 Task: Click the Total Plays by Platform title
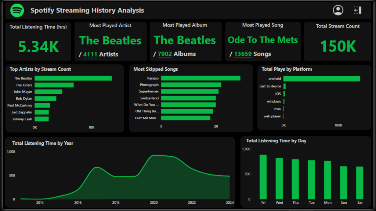287,69
